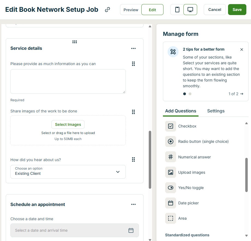Copy form link icon beside title
Screen dimensions: 251x241
[107, 10]
